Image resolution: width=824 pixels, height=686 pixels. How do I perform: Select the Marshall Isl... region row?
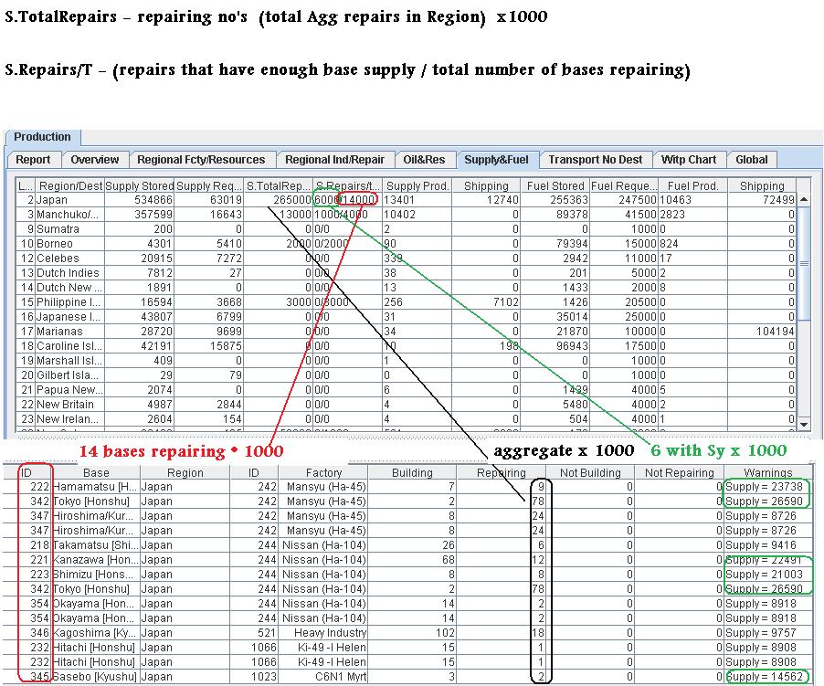click(407, 361)
